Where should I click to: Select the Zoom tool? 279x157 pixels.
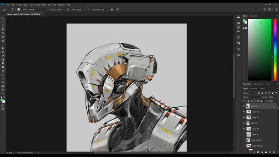click(x=3, y=90)
